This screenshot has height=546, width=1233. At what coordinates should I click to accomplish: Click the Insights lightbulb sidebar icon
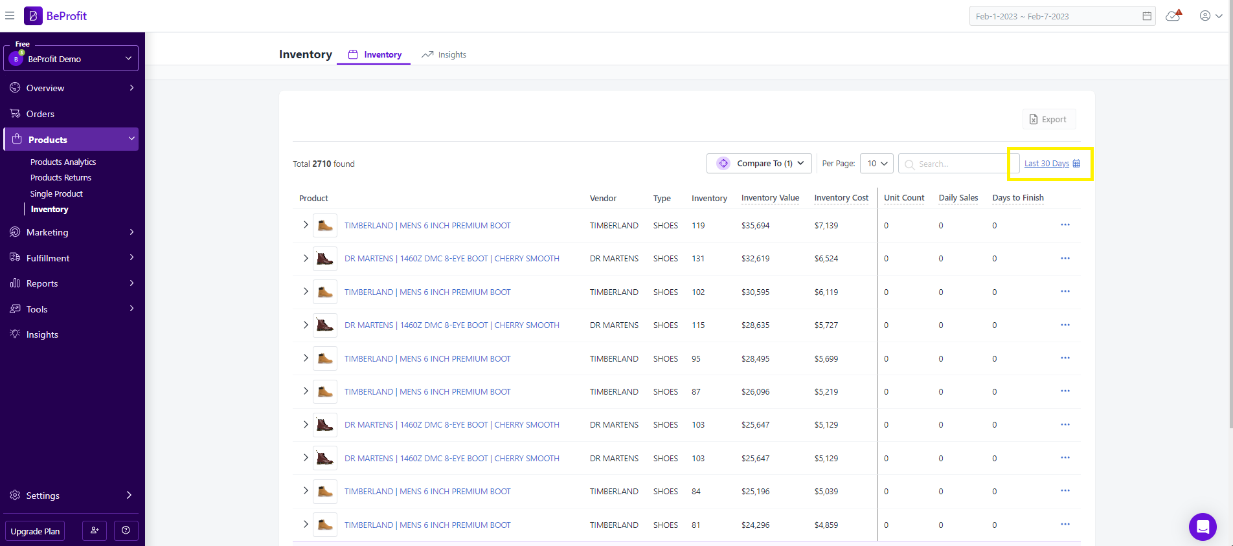[x=15, y=334]
